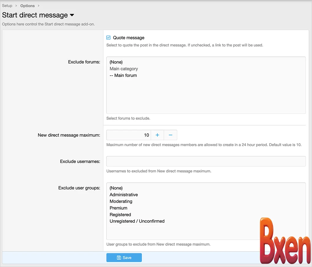Open the Start direct message title dropdown arrow
This screenshot has width=312, height=267.
(x=72, y=15)
